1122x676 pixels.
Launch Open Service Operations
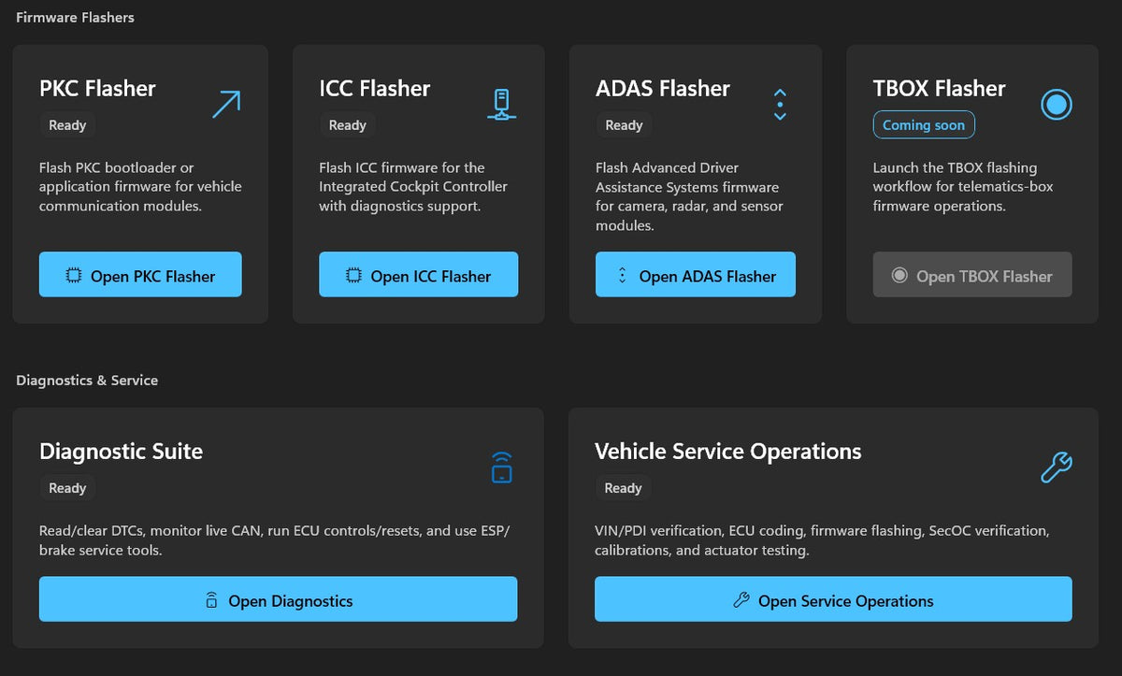(x=833, y=599)
